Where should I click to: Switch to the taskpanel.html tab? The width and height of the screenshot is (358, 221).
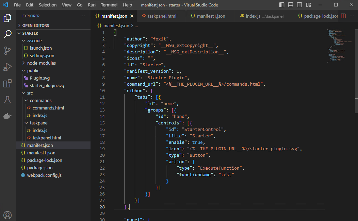(x=162, y=16)
